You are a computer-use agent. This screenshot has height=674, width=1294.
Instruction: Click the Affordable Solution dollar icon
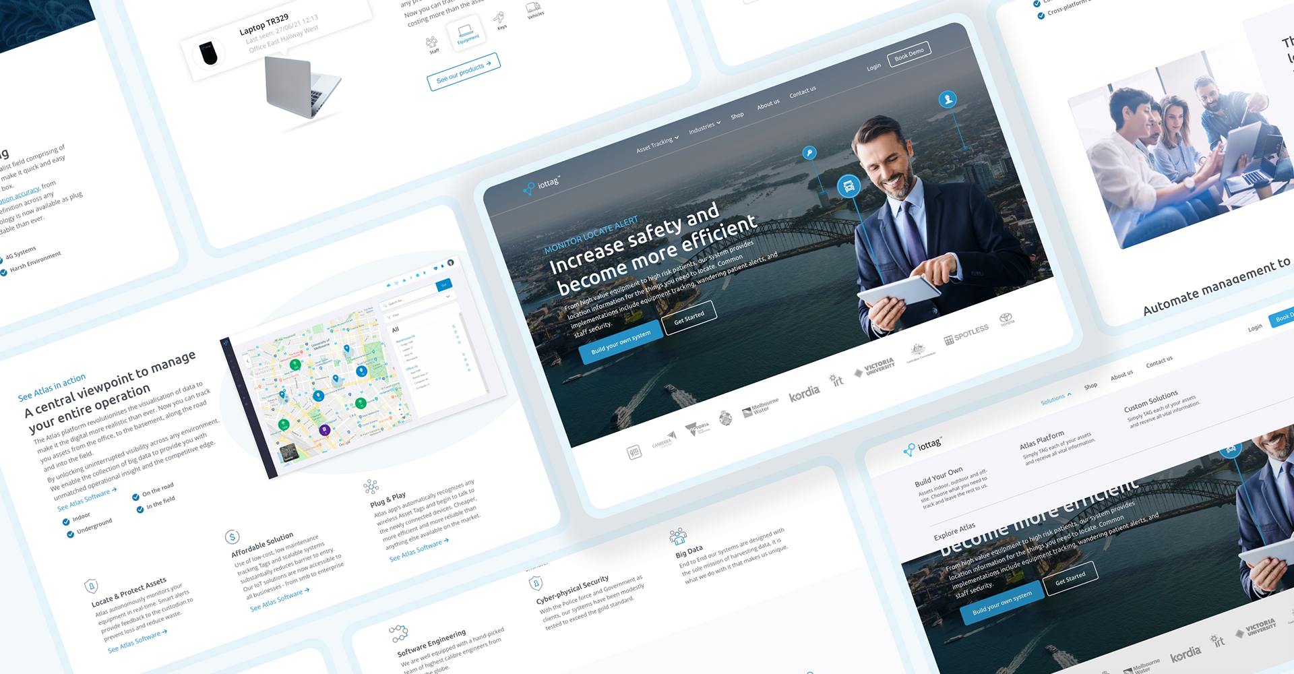click(233, 537)
